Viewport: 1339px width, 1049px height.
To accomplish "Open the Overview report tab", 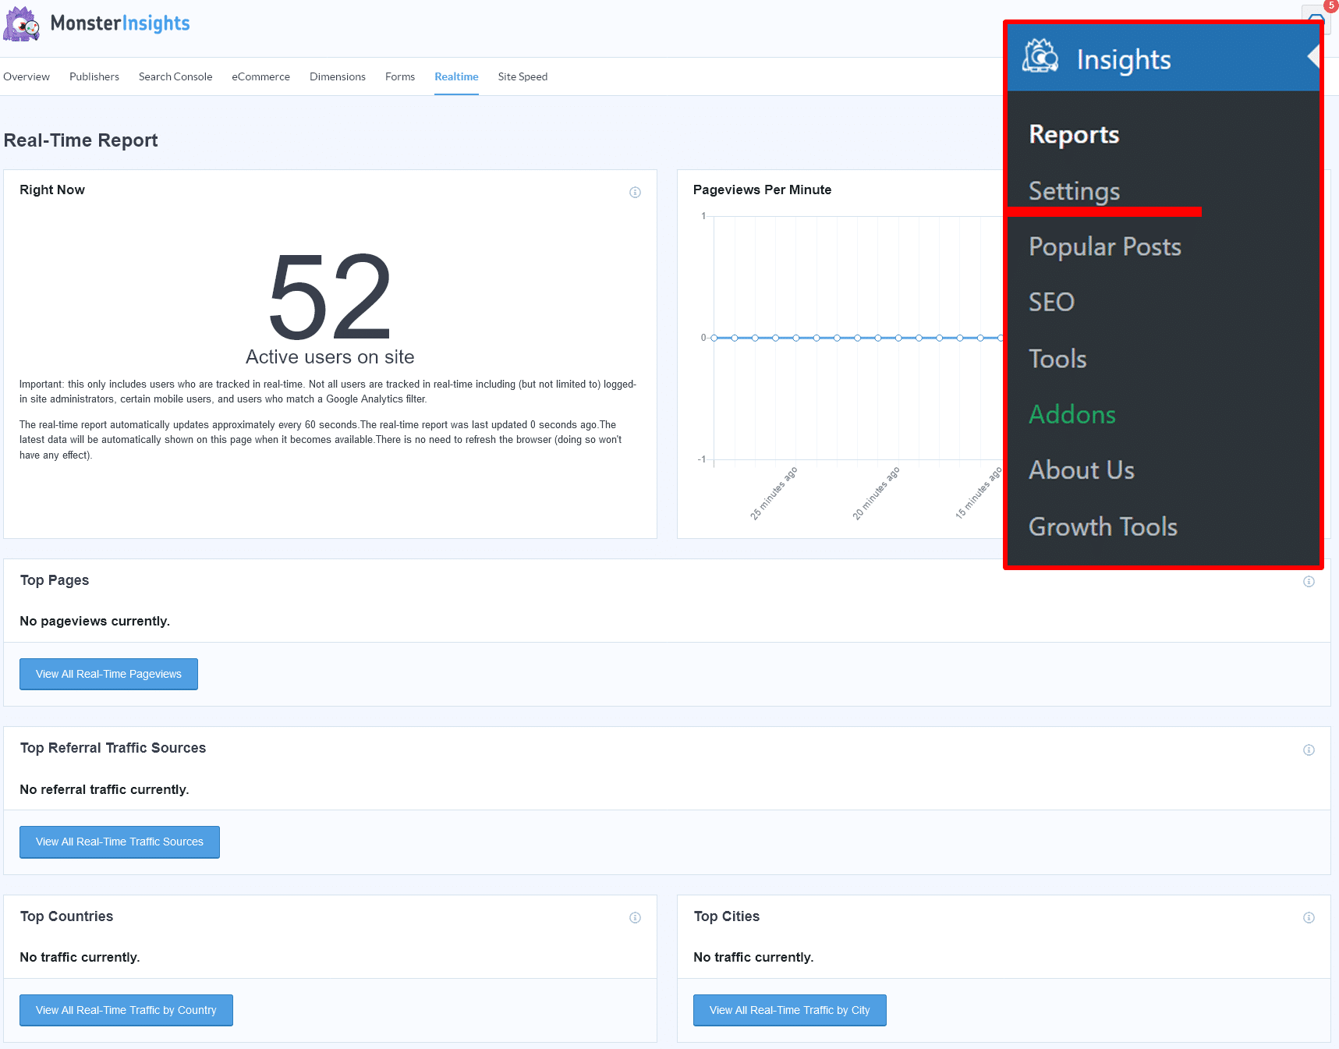I will pyautogui.click(x=27, y=76).
